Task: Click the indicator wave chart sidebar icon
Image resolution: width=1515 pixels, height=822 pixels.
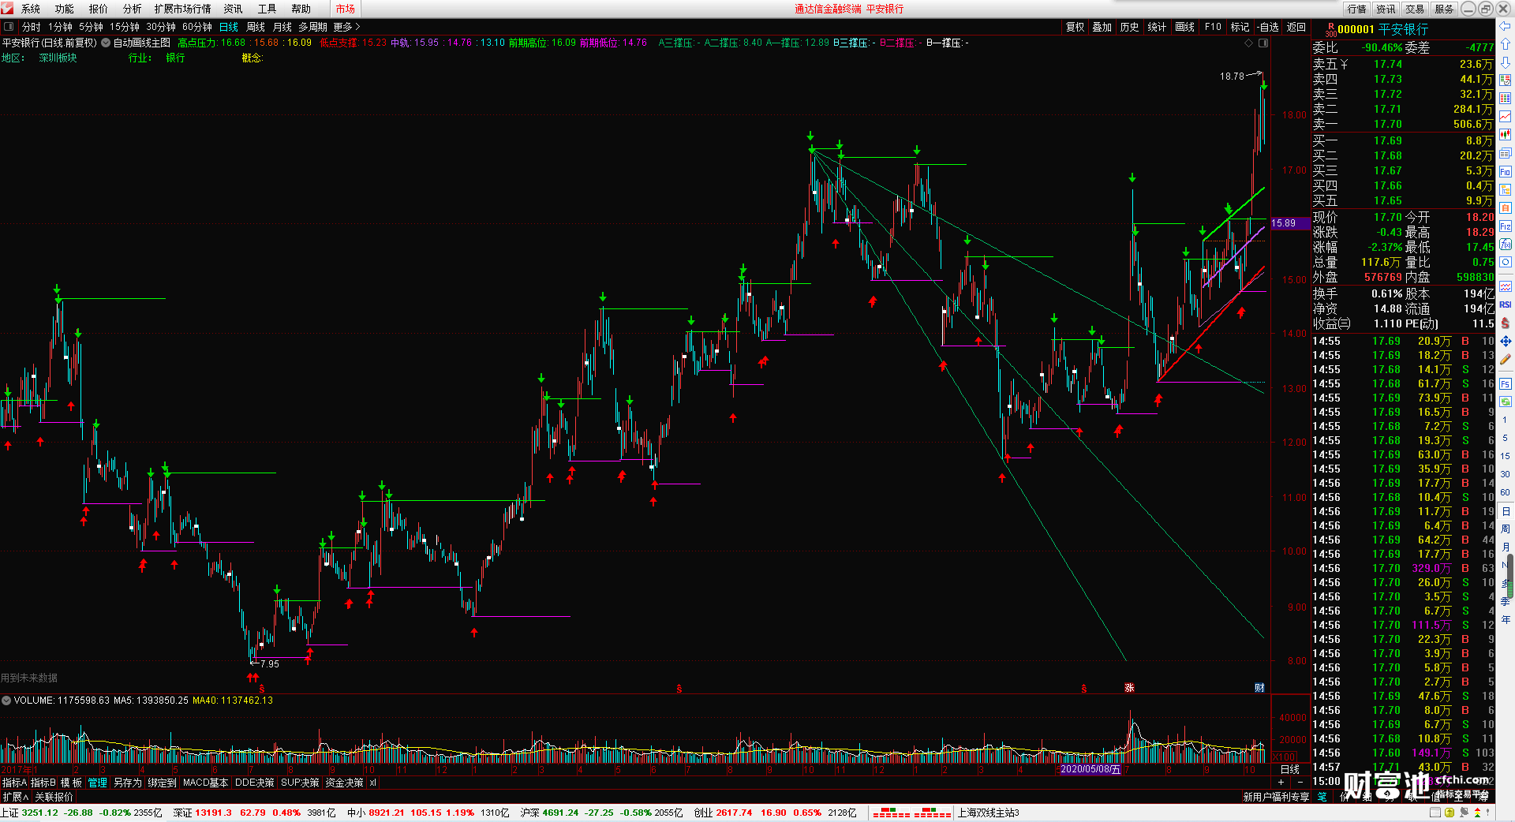Action: 1506,286
